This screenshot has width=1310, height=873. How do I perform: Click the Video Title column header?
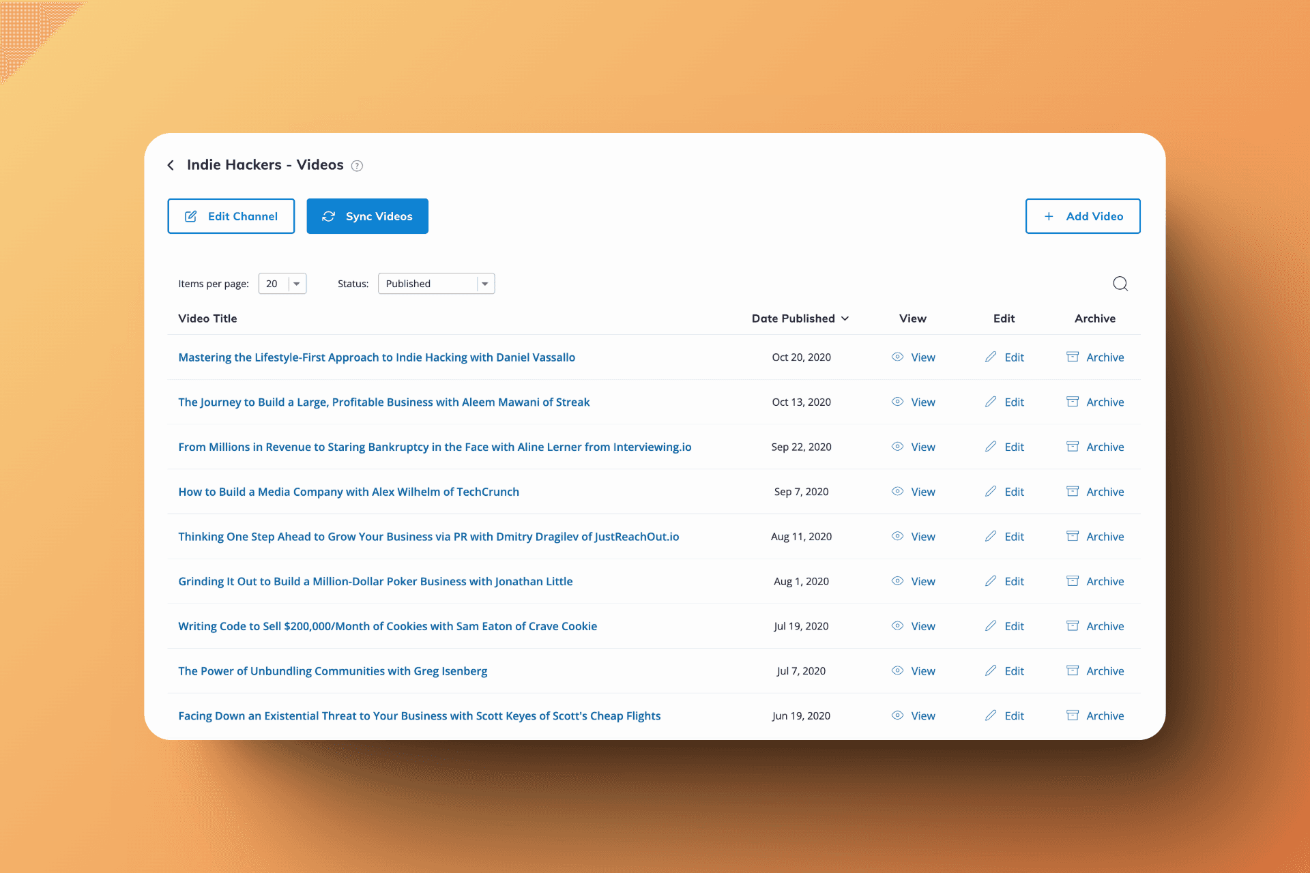point(207,319)
